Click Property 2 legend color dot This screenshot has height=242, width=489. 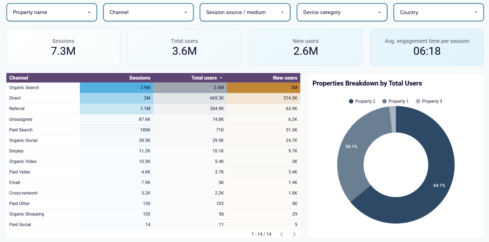(x=351, y=101)
